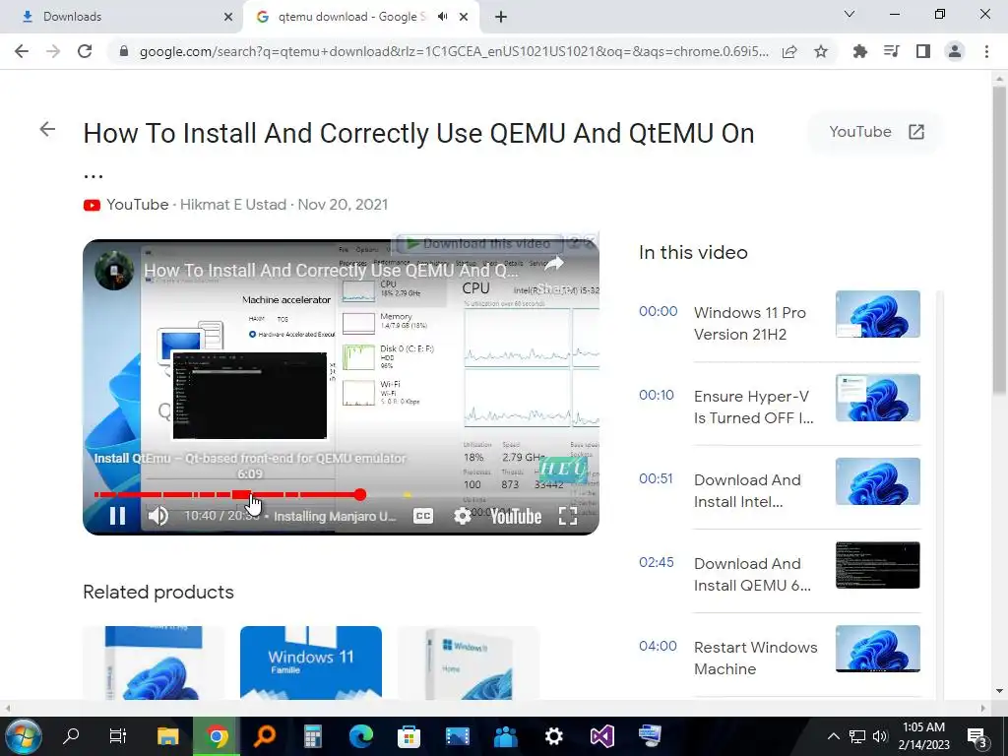Image resolution: width=1008 pixels, height=756 pixels.
Task: Click the 'Download this video' overlay button
Action: pyautogui.click(x=479, y=244)
